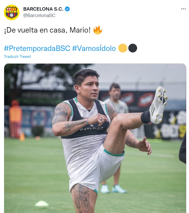
Task: Click the tweet text 'De vuelta en casa, Mario!'
Action: (47, 30)
